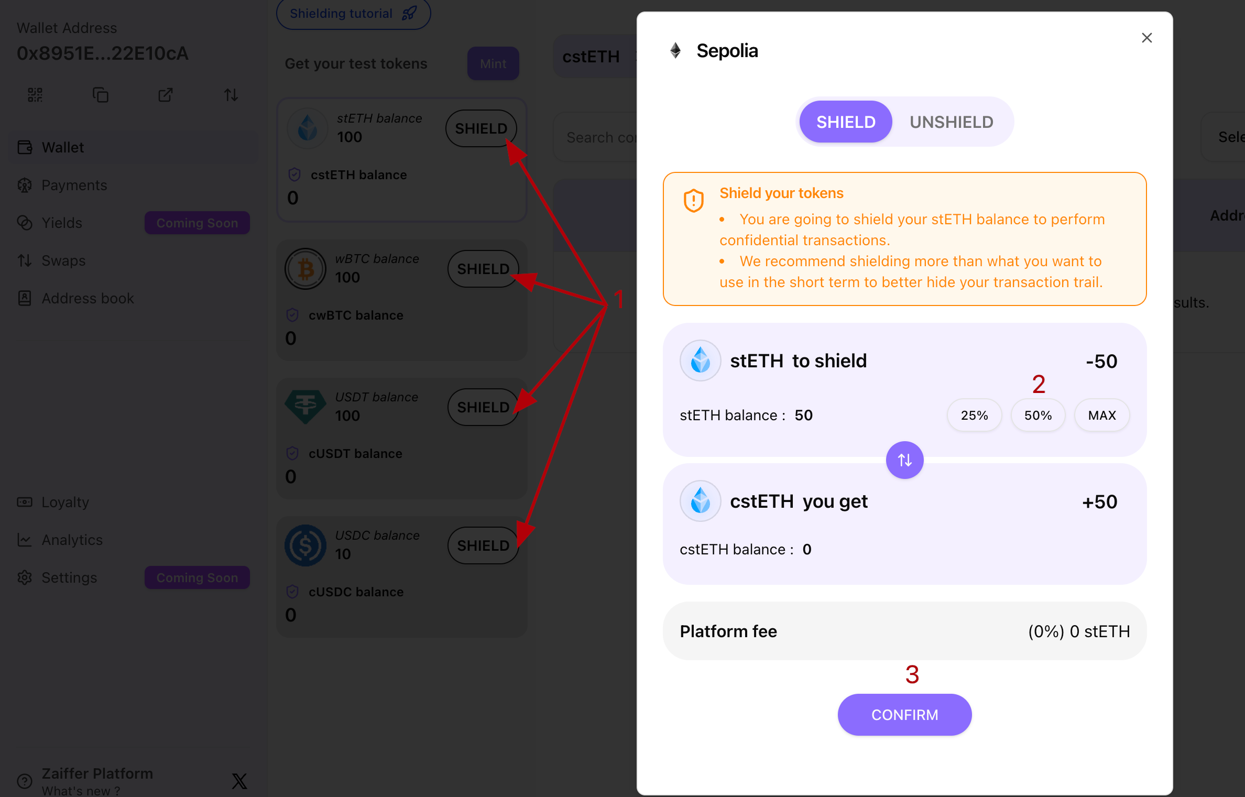Click the Mint test tokens button
This screenshot has width=1245, height=797.
click(x=493, y=63)
